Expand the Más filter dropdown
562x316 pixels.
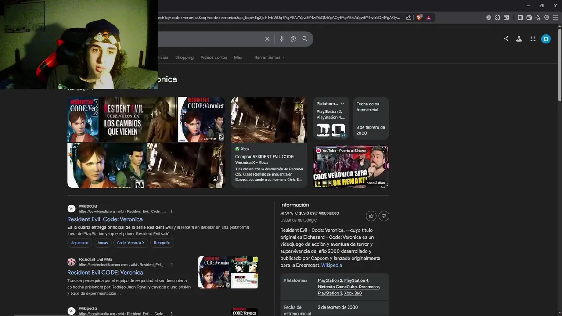[x=240, y=57]
